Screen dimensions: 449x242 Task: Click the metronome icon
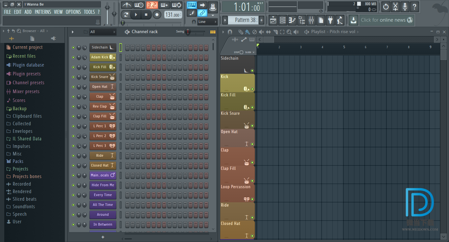[127, 5]
